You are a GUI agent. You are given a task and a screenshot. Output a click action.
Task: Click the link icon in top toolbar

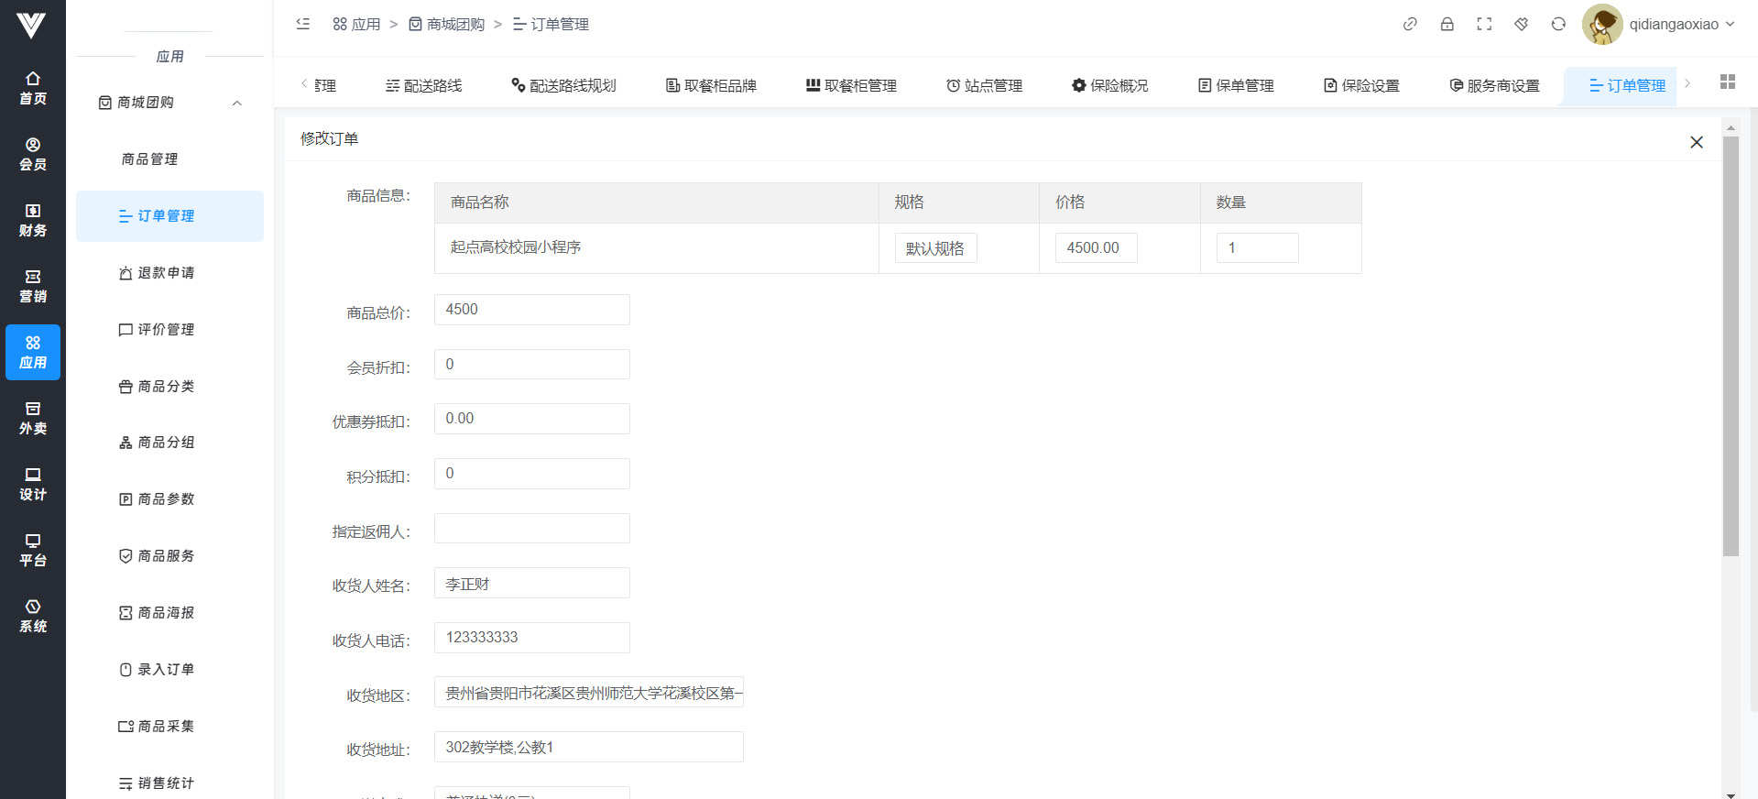point(1410,24)
